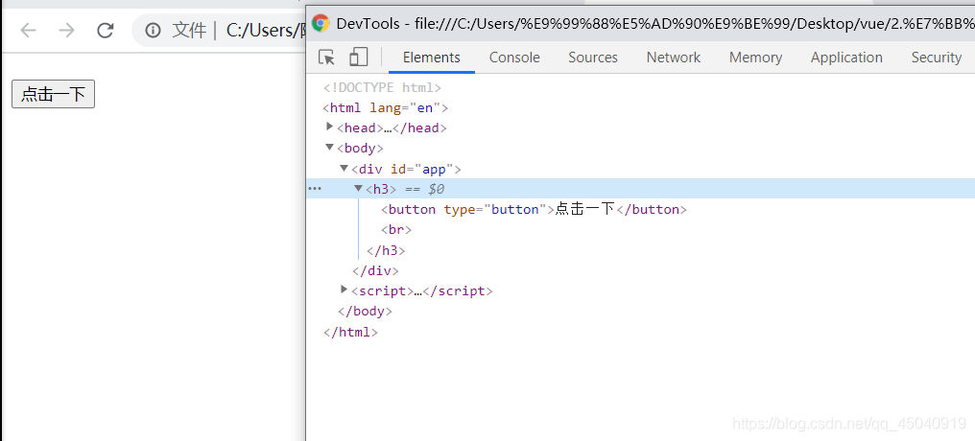The height and width of the screenshot is (441, 975).
Task: Open the Sources tab
Action: (x=593, y=58)
